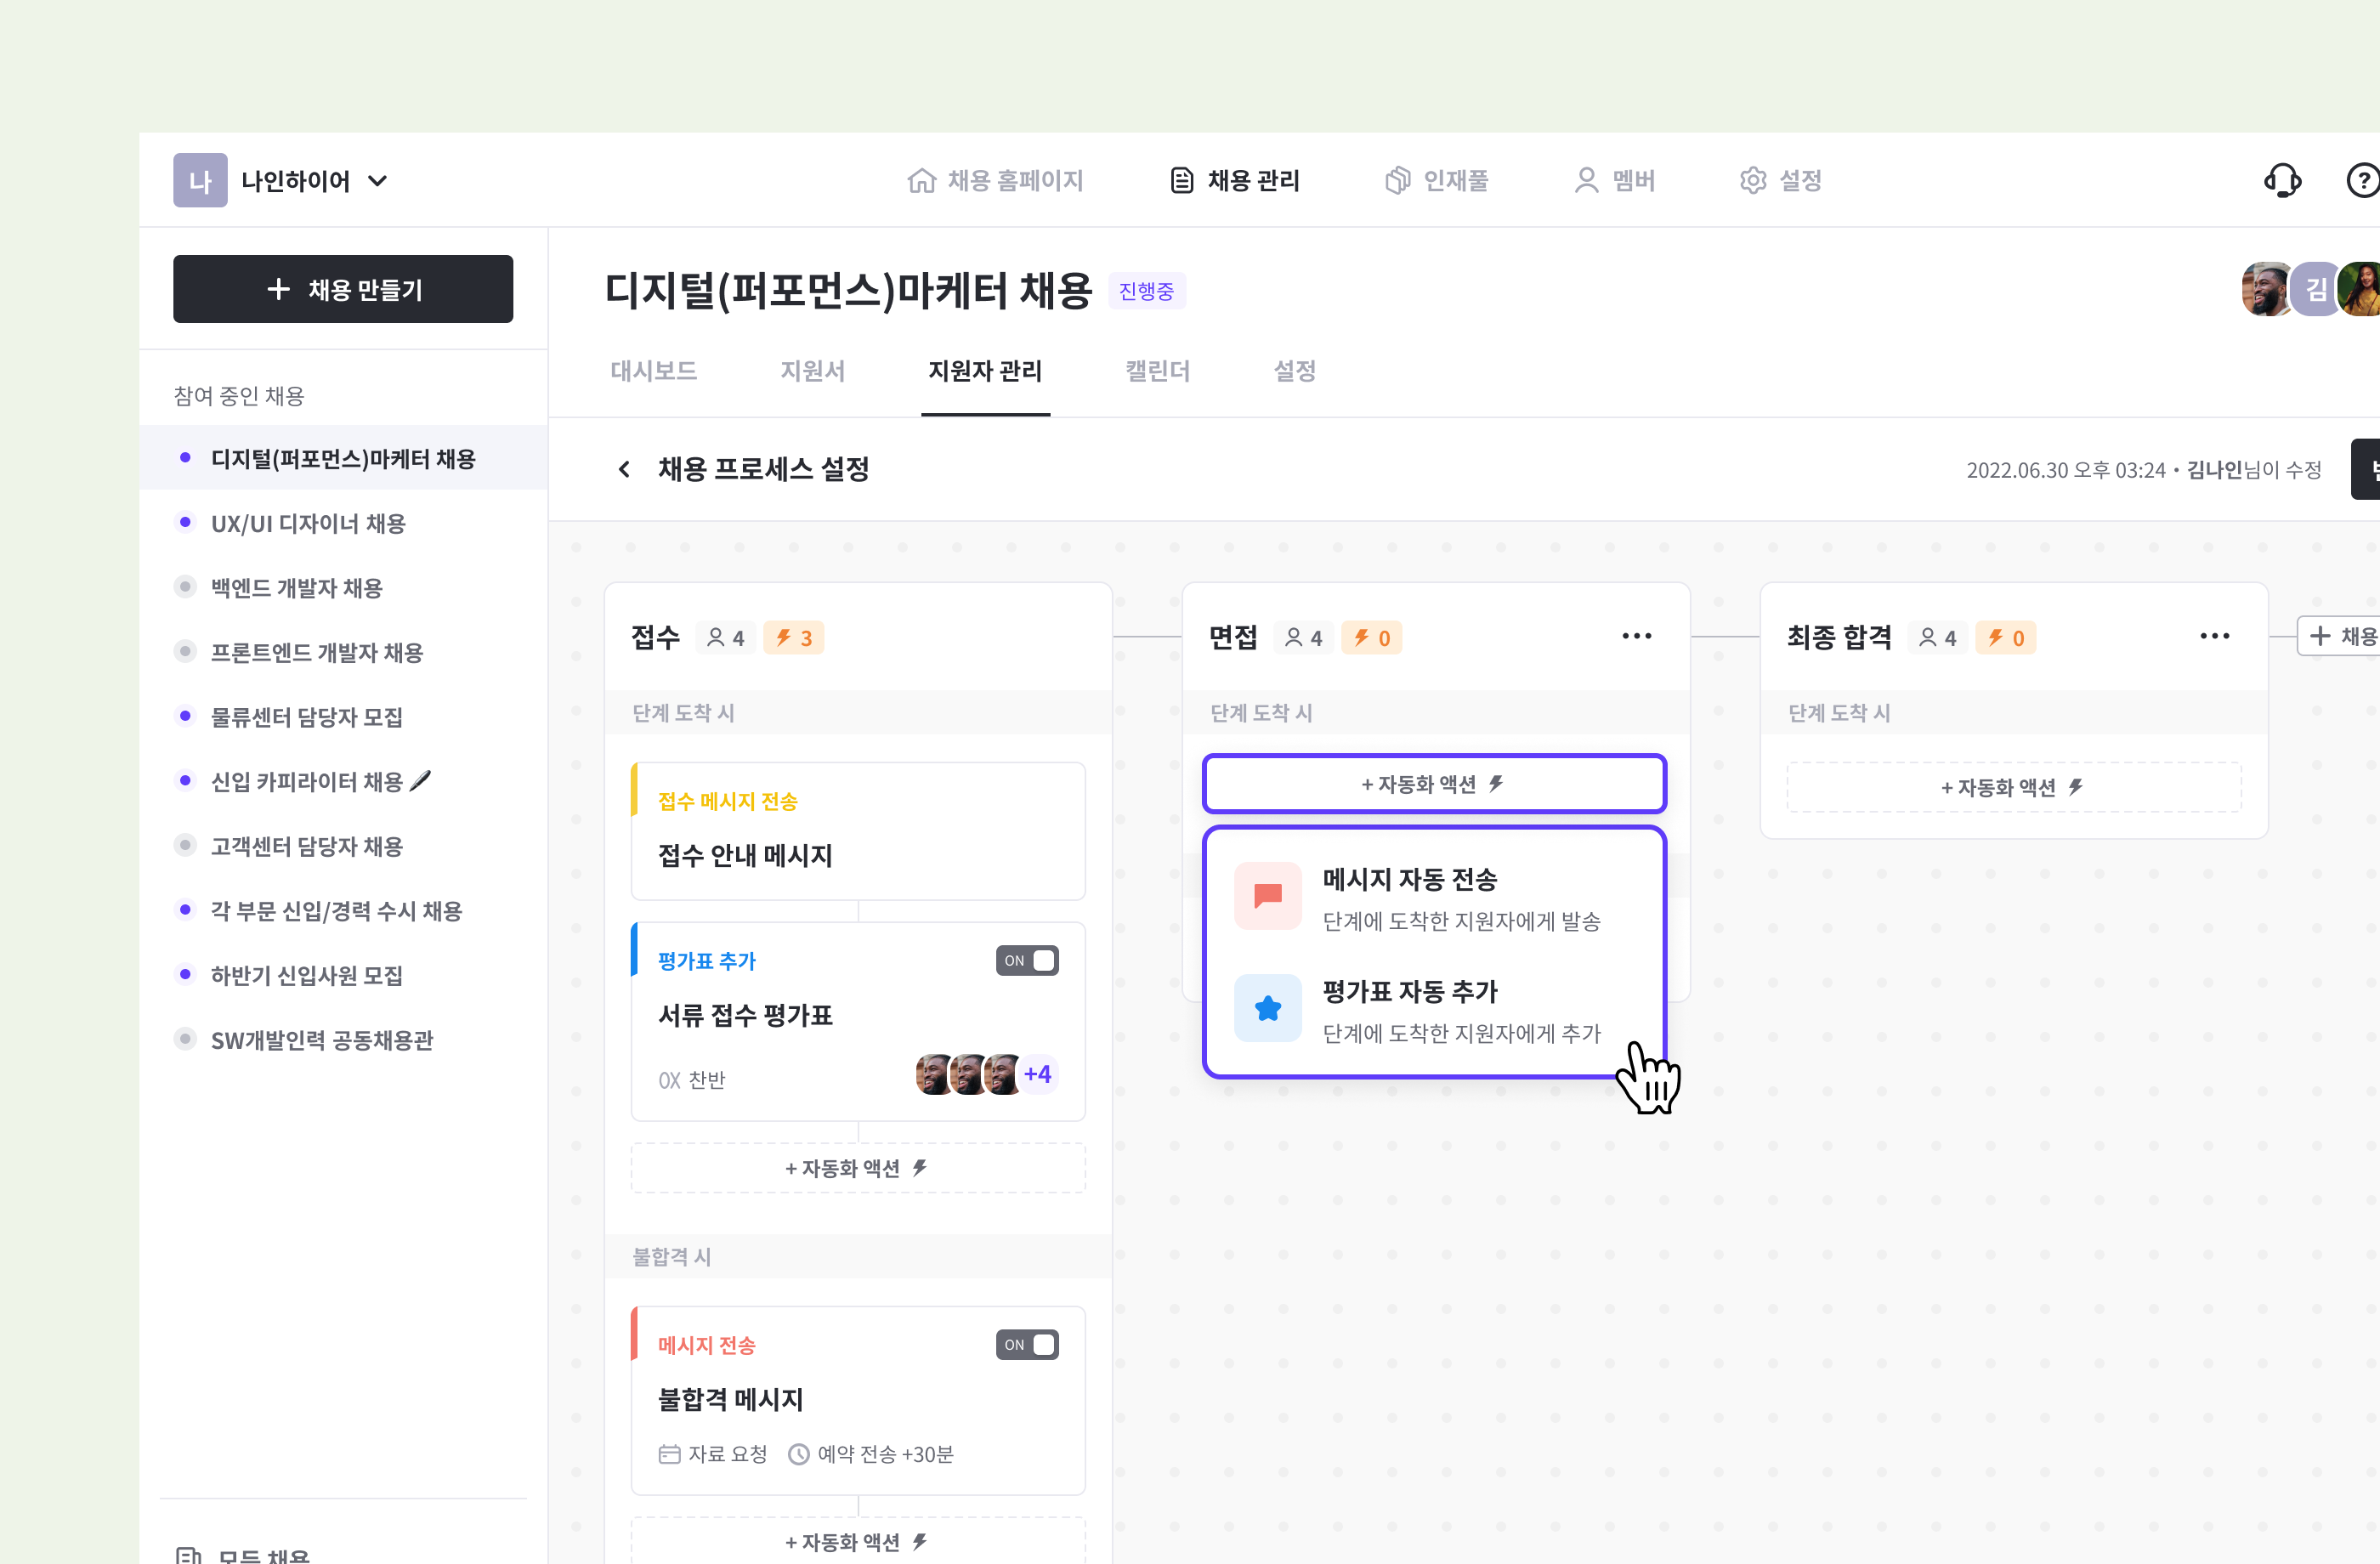Screen dimensions: 2380x1564
Task: Open the help question mark icon
Action: pos(2362,181)
